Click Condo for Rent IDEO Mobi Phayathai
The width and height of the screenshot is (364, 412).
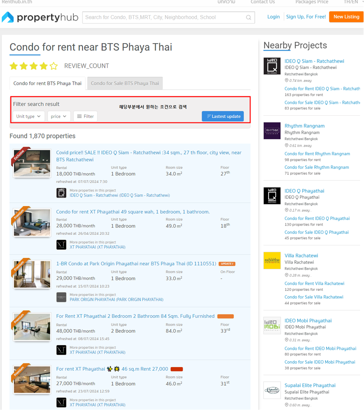(320, 349)
